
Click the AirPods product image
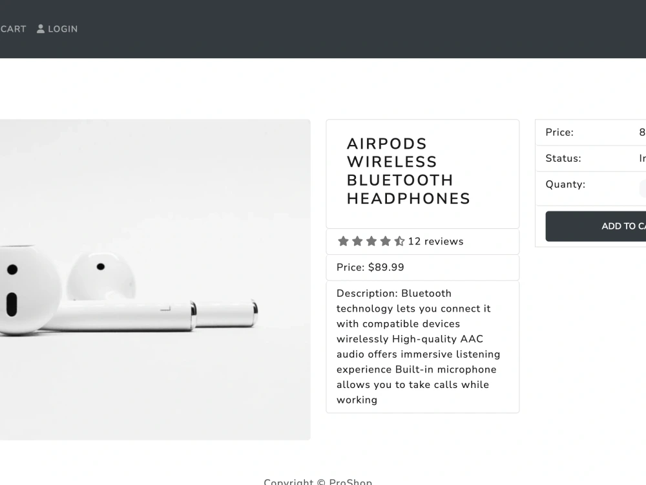click(x=155, y=279)
